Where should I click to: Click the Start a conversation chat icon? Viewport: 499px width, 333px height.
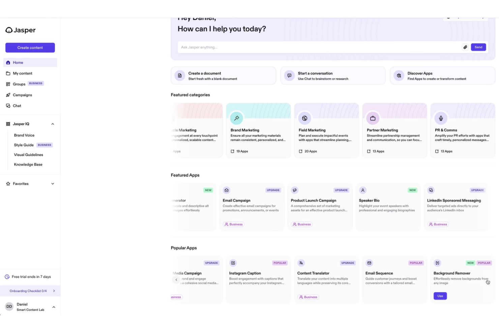pyautogui.click(x=289, y=76)
